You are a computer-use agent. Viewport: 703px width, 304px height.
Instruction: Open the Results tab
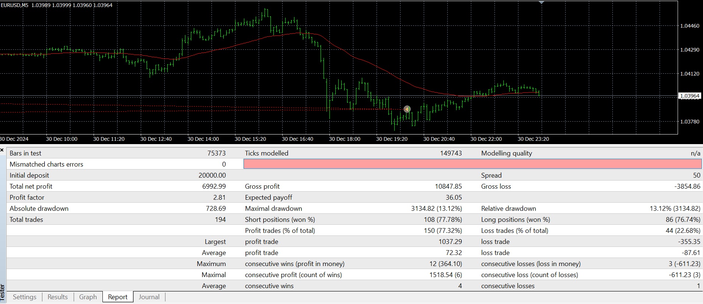click(x=57, y=297)
